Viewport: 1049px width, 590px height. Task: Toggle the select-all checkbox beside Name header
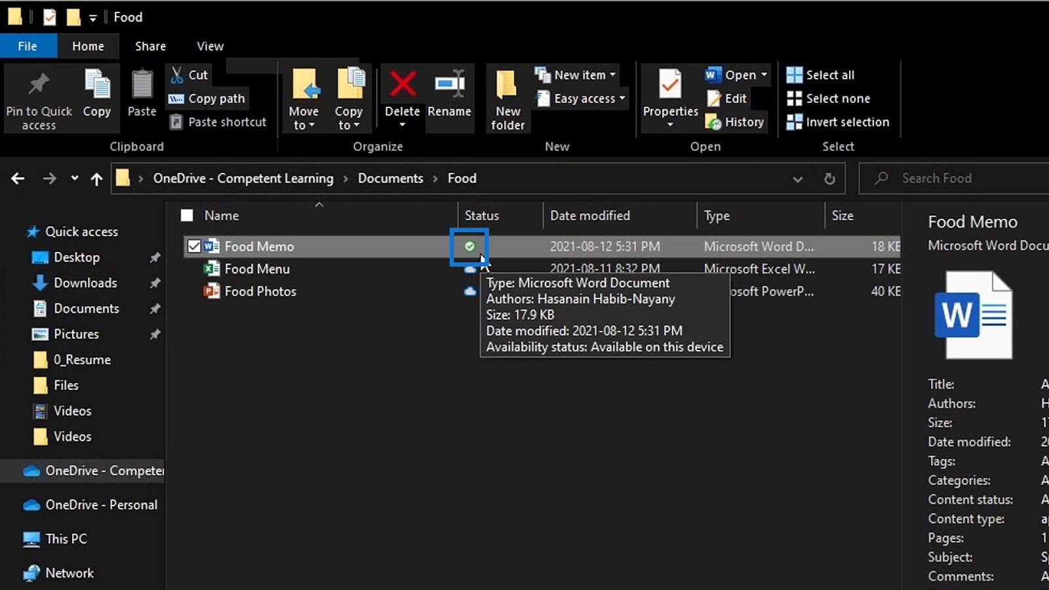click(187, 216)
